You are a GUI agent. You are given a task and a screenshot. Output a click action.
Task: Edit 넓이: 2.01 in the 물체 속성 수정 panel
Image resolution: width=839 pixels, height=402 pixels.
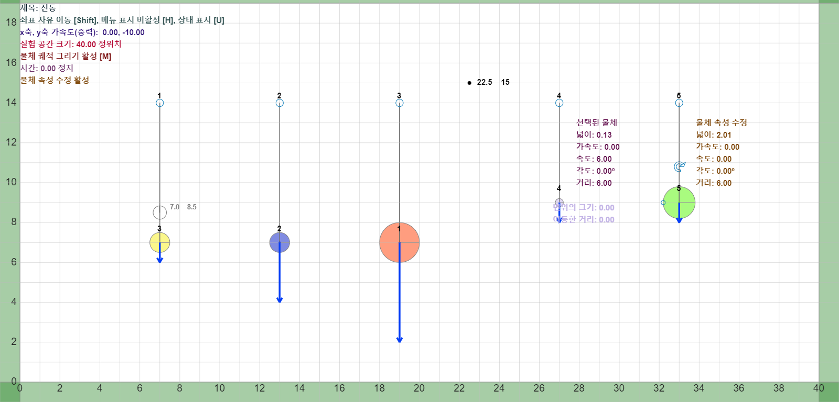point(714,135)
